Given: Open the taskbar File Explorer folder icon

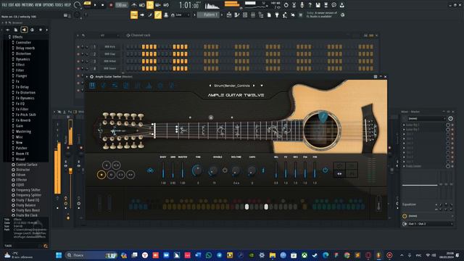Looking at the screenshot, I should click(273, 255).
